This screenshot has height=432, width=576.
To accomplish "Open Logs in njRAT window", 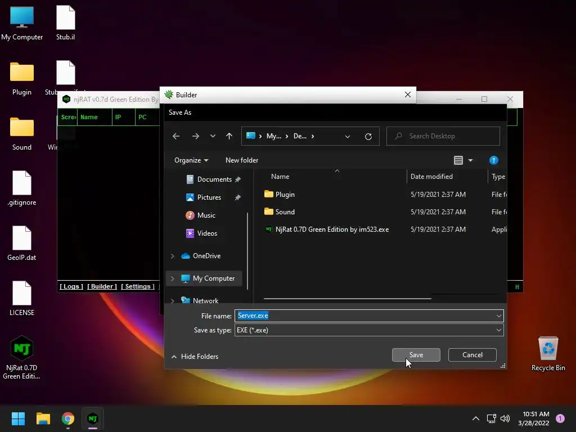I will [71, 286].
